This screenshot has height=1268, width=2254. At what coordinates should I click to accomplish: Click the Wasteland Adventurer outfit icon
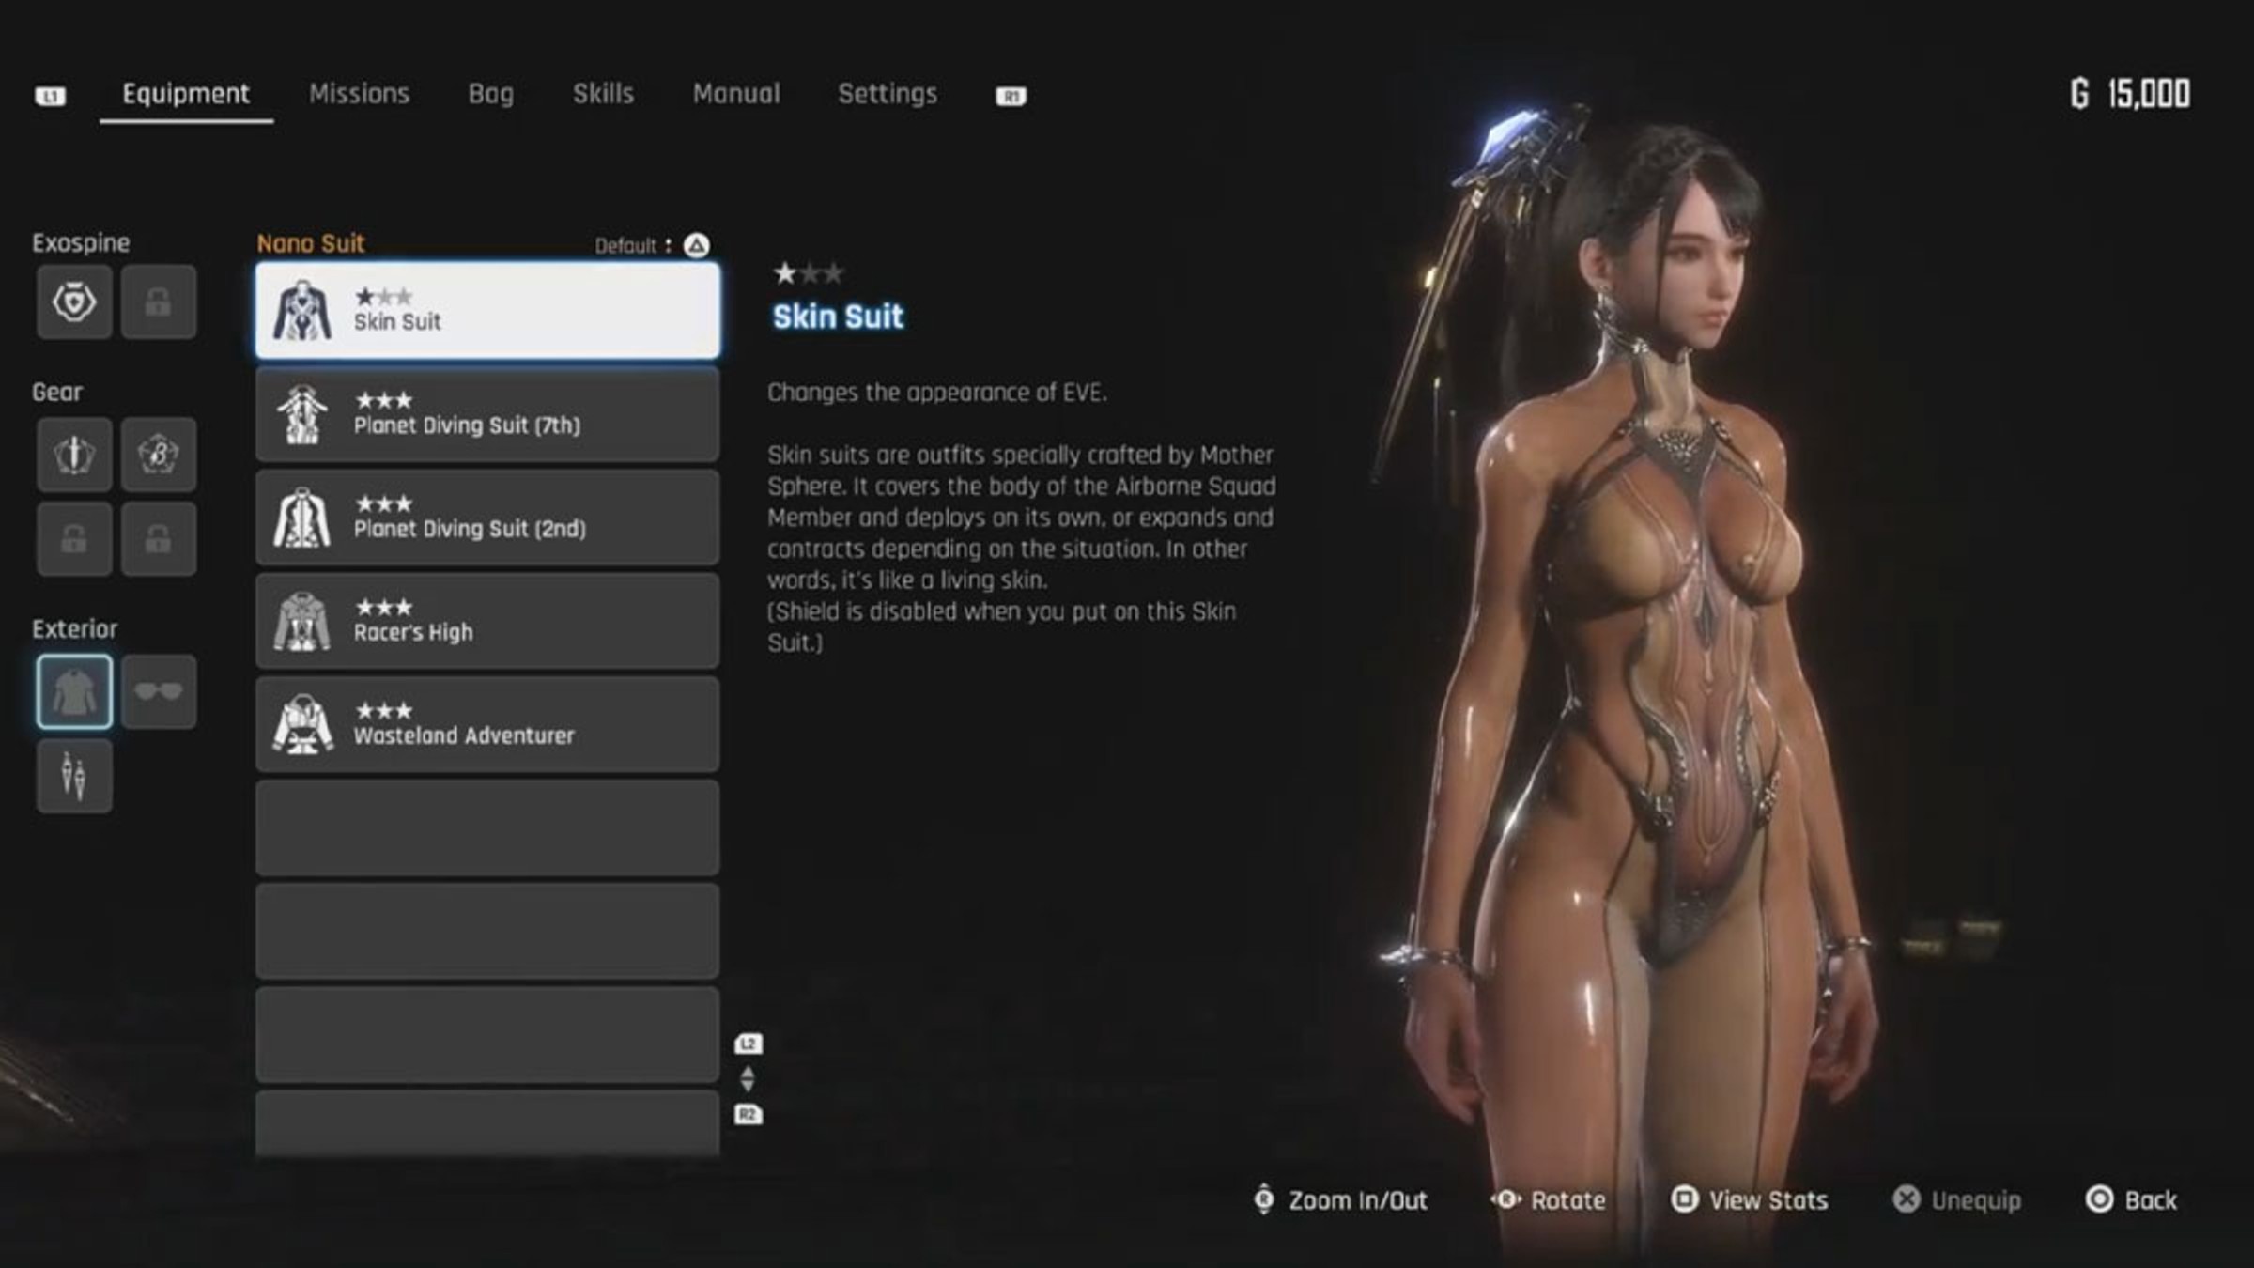point(301,724)
